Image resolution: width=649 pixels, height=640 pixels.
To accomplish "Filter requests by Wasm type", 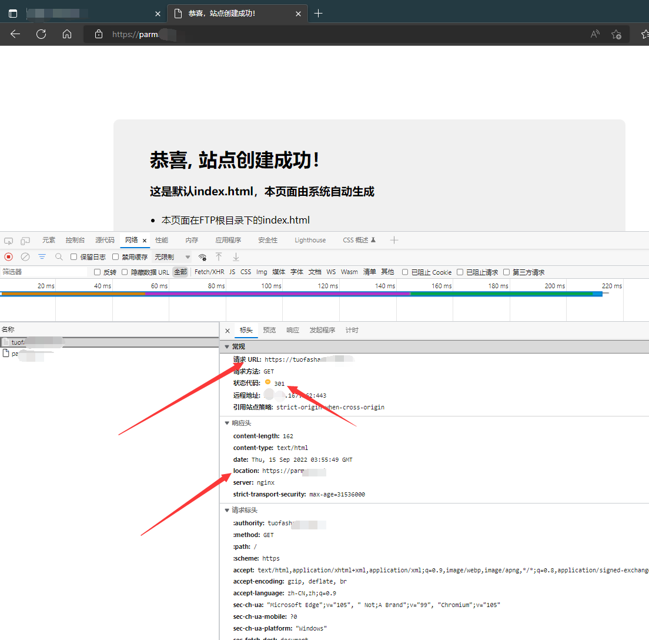I will click(x=349, y=272).
